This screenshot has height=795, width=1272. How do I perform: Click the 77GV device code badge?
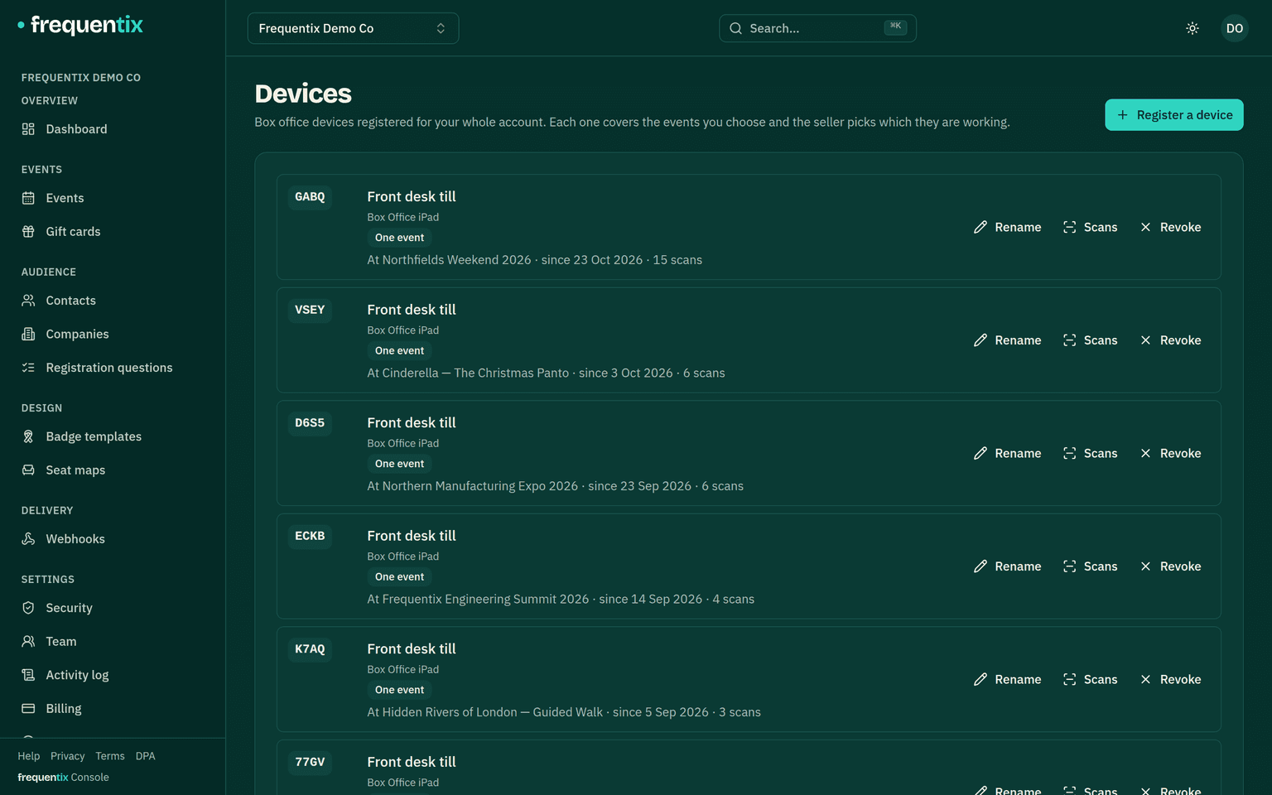coord(310,762)
